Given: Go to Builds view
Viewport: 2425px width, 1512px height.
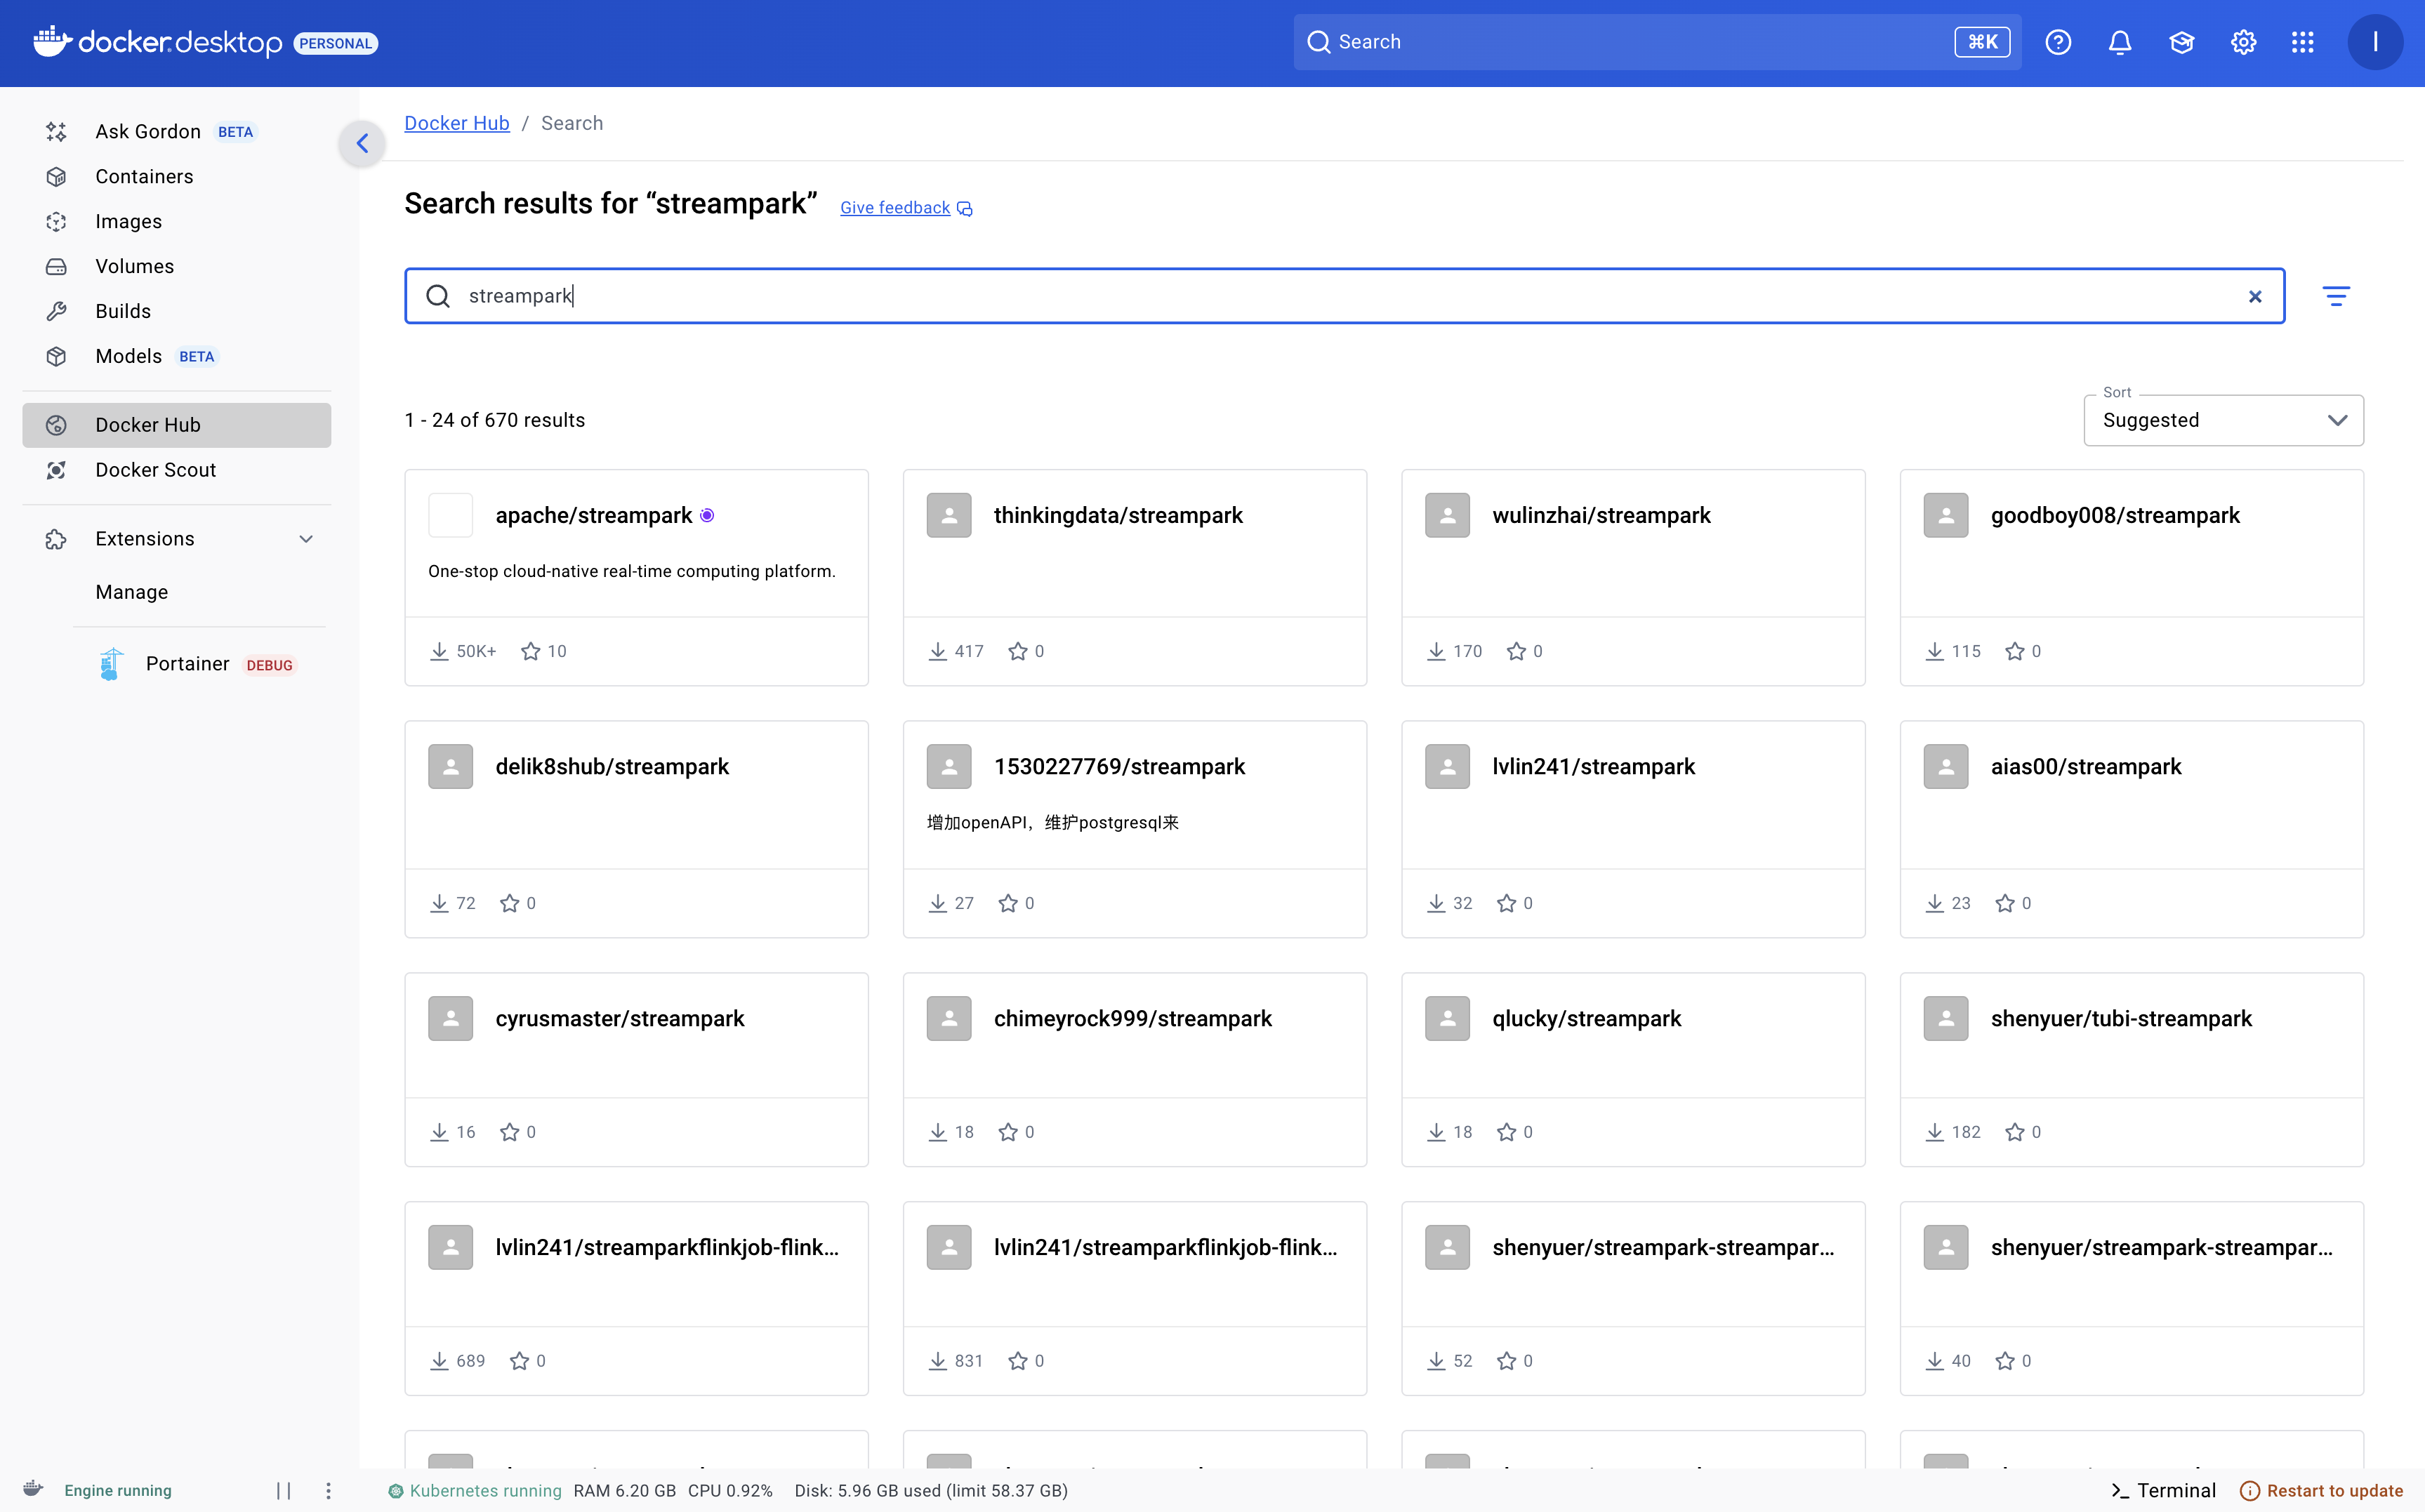Looking at the screenshot, I should (x=177, y=311).
